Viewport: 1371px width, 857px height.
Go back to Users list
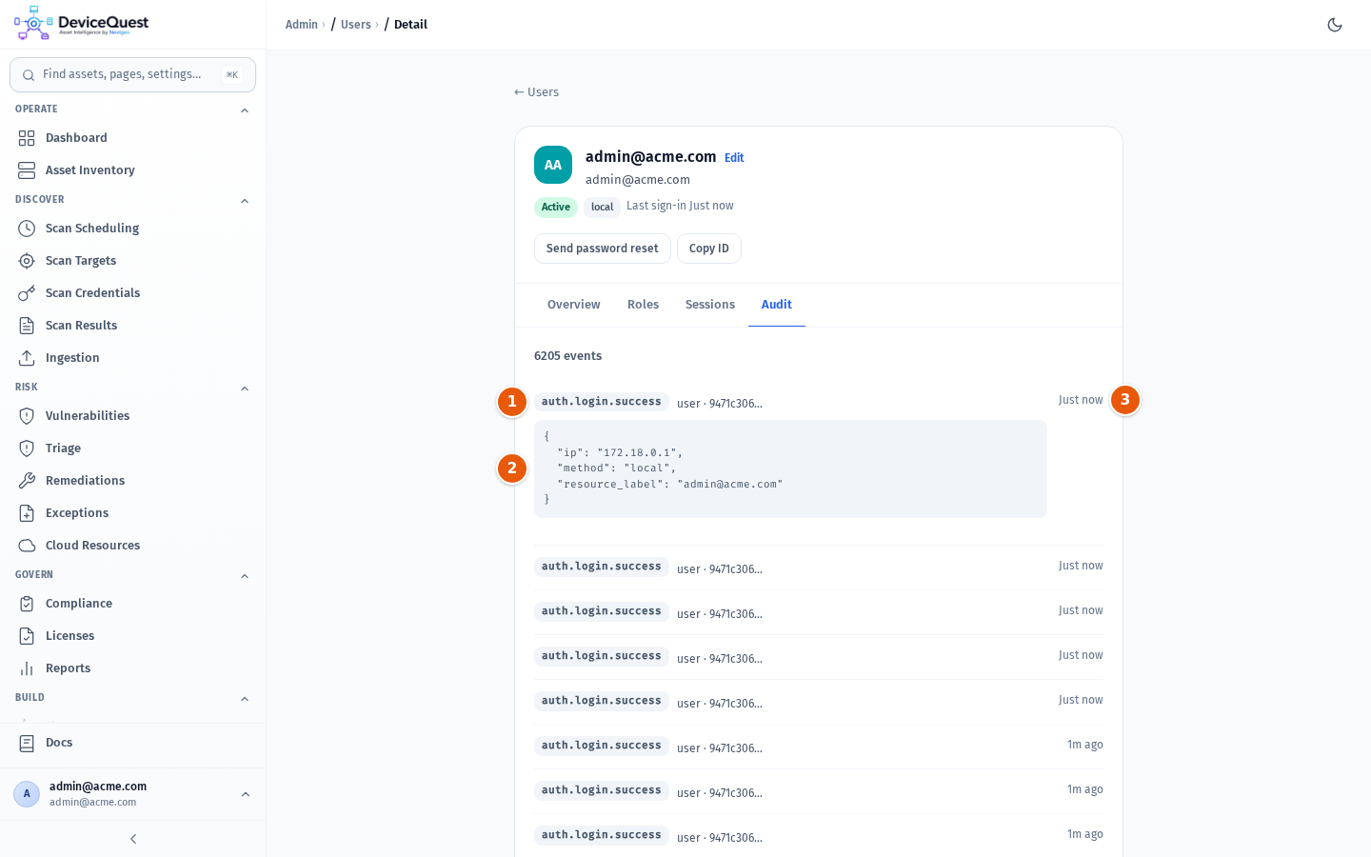coord(536,92)
